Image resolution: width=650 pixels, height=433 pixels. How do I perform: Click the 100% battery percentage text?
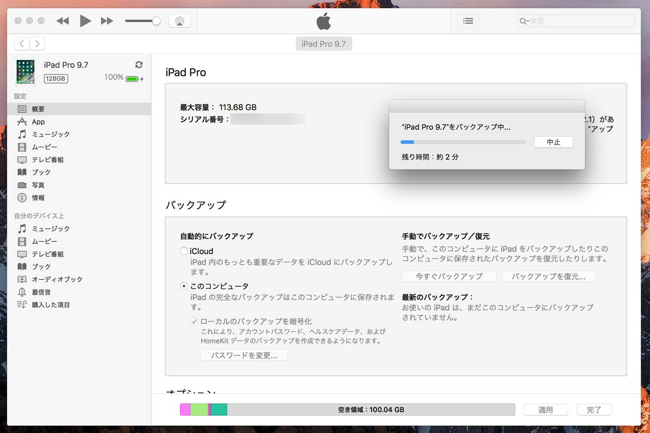pyautogui.click(x=114, y=77)
